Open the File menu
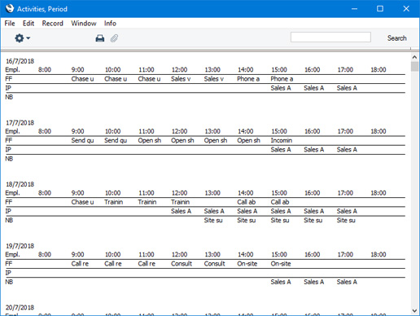Viewport: 420px width, 316px height. pos(10,24)
